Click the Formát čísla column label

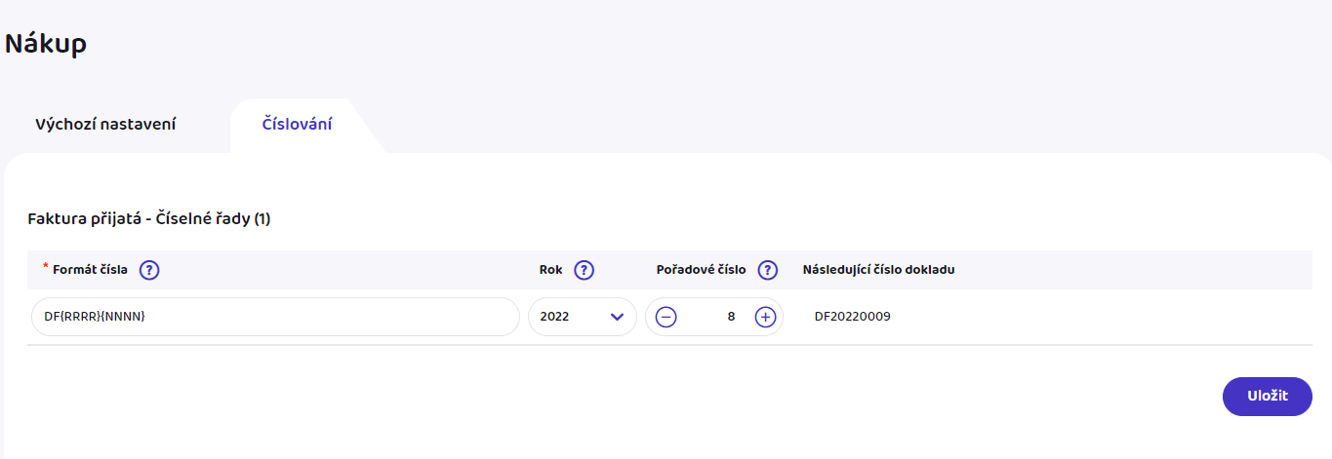(x=91, y=270)
